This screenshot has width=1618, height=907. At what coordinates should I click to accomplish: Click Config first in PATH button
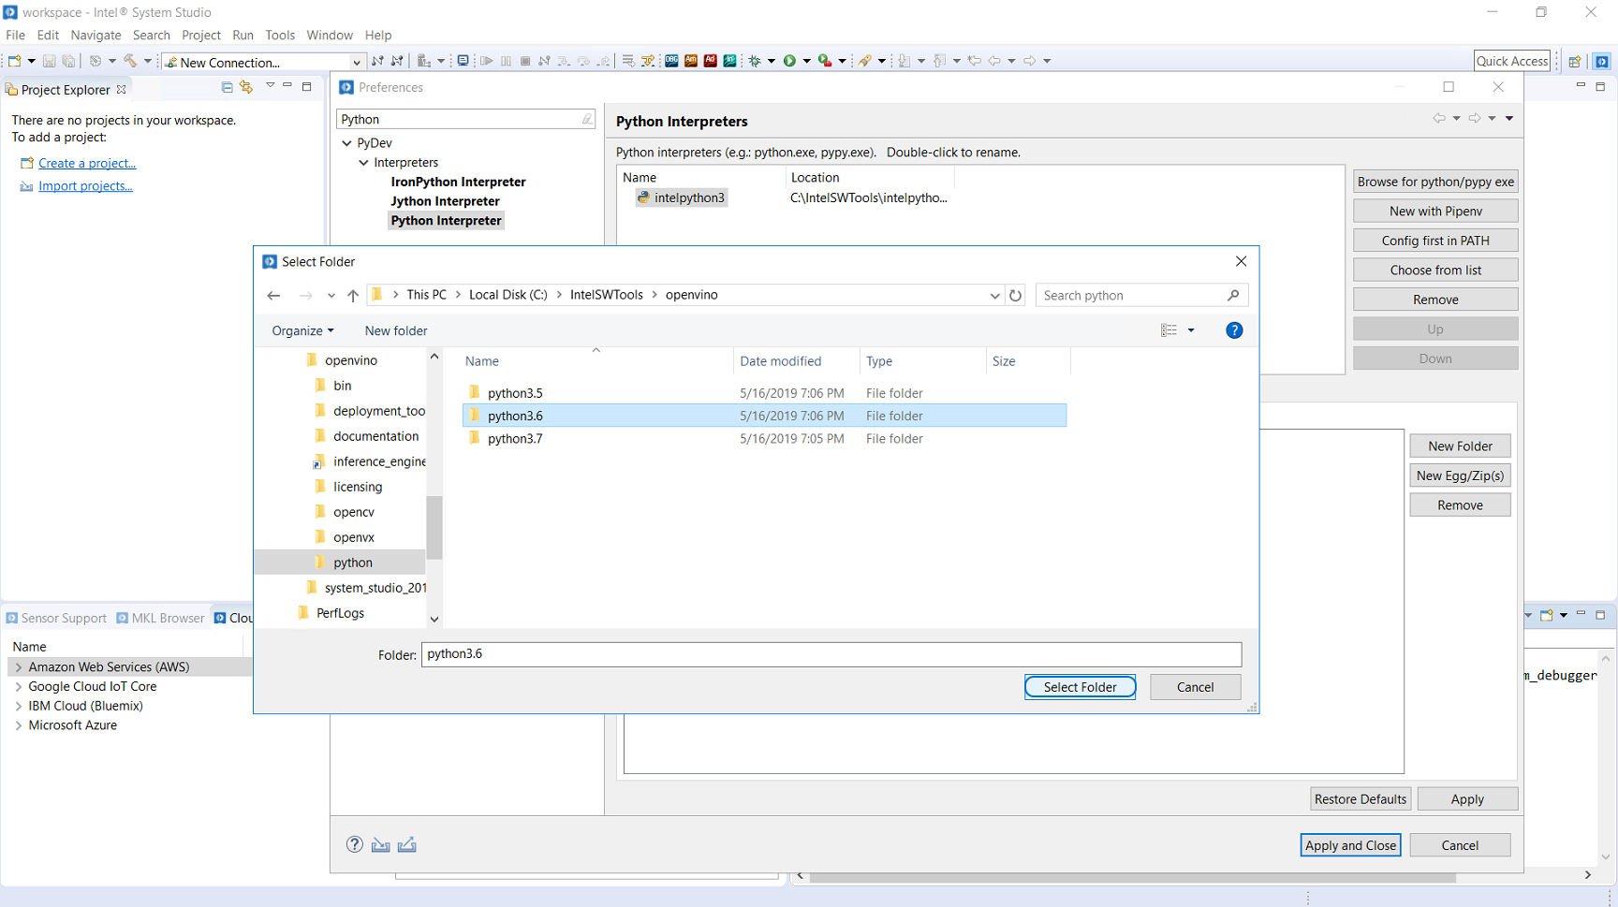(x=1435, y=241)
